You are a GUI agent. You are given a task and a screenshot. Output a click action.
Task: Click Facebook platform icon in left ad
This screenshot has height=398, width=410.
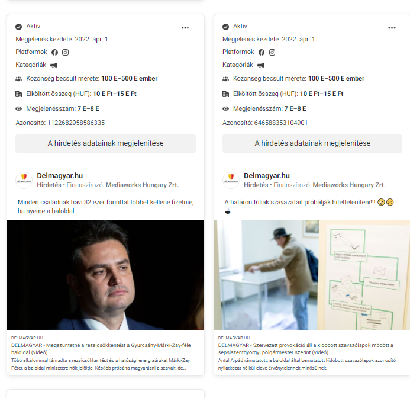[x=54, y=52]
